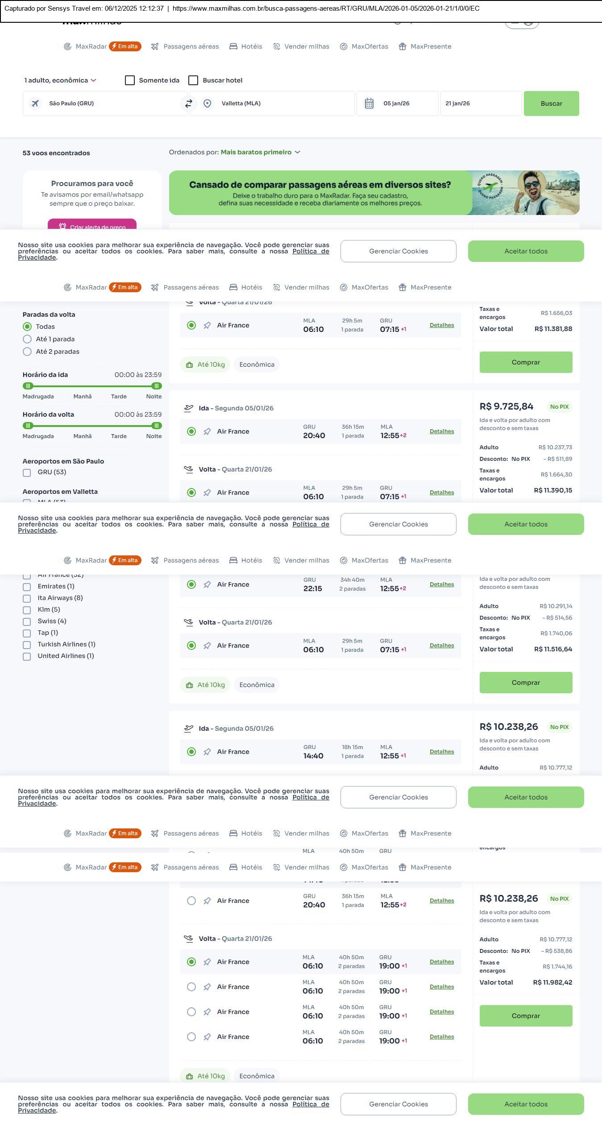Click the MaxRadar radar icon in top navigation
This screenshot has height=1126, width=602.
[67, 46]
